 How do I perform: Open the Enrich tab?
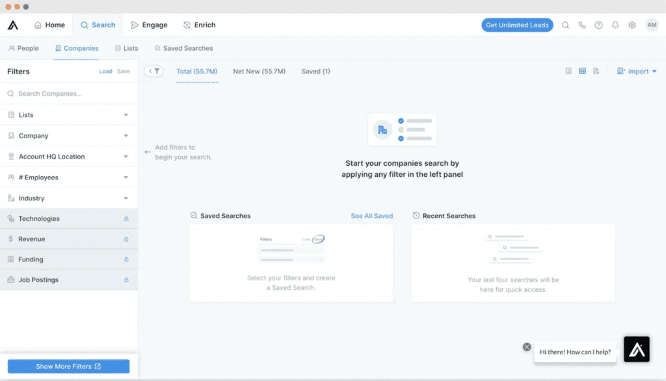point(199,25)
